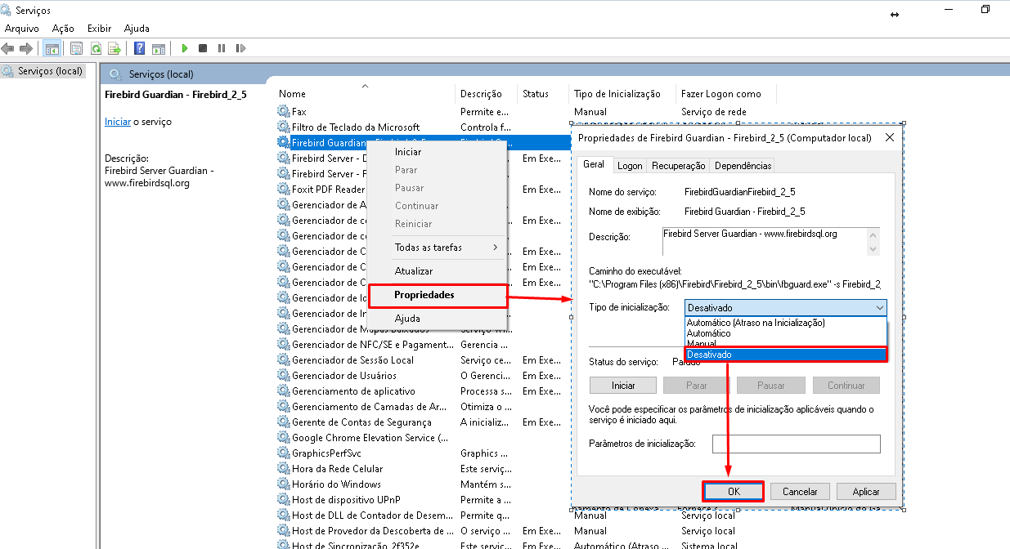Confirm the dialog with OK
This screenshot has height=549, width=1010.
734,492
